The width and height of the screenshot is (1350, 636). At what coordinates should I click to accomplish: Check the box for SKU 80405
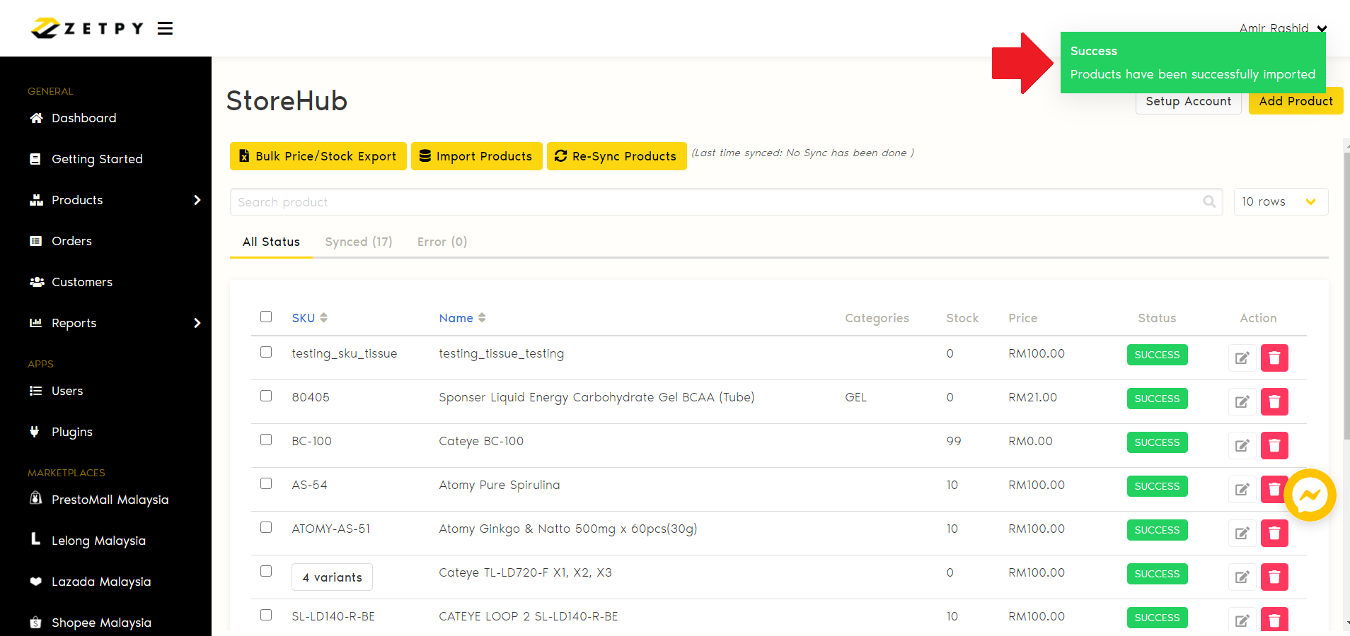pyautogui.click(x=266, y=396)
